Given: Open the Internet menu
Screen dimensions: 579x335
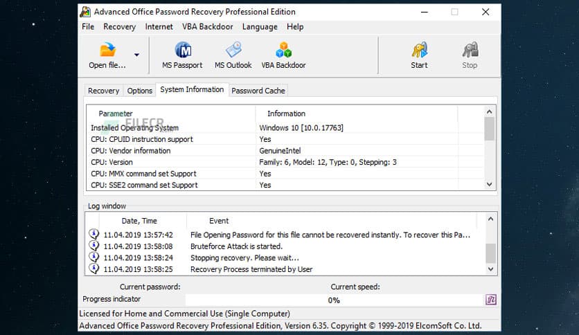Looking at the screenshot, I should pos(159,26).
